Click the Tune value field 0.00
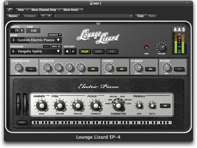 point(33,31)
